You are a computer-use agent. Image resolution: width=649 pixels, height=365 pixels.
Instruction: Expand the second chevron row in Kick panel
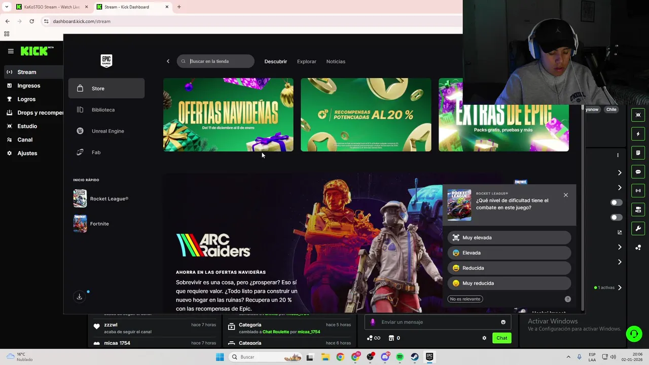click(x=620, y=188)
